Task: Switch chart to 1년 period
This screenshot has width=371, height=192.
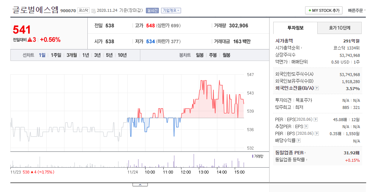Action: (x=86, y=55)
